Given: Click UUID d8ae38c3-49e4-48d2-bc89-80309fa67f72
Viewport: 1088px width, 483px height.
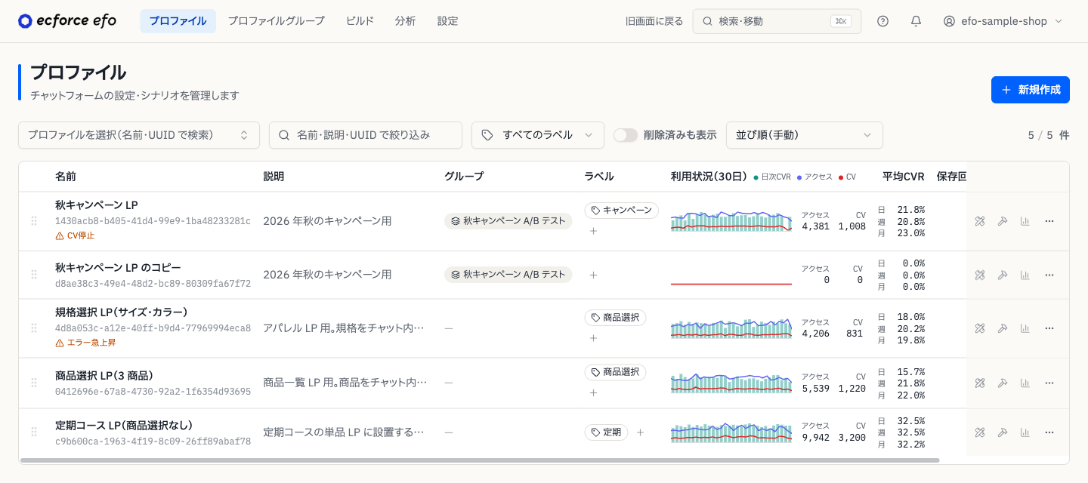Looking at the screenshot, I should [153, 284].
